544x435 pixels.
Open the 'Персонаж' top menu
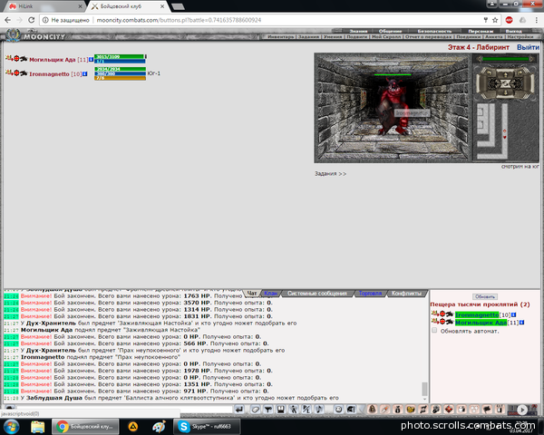point(481,31)
